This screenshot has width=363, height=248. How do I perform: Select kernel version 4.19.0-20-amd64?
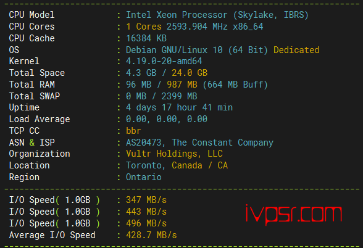[164, 61]
